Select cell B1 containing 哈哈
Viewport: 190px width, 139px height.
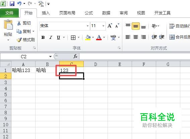click(x=47, y=70)
